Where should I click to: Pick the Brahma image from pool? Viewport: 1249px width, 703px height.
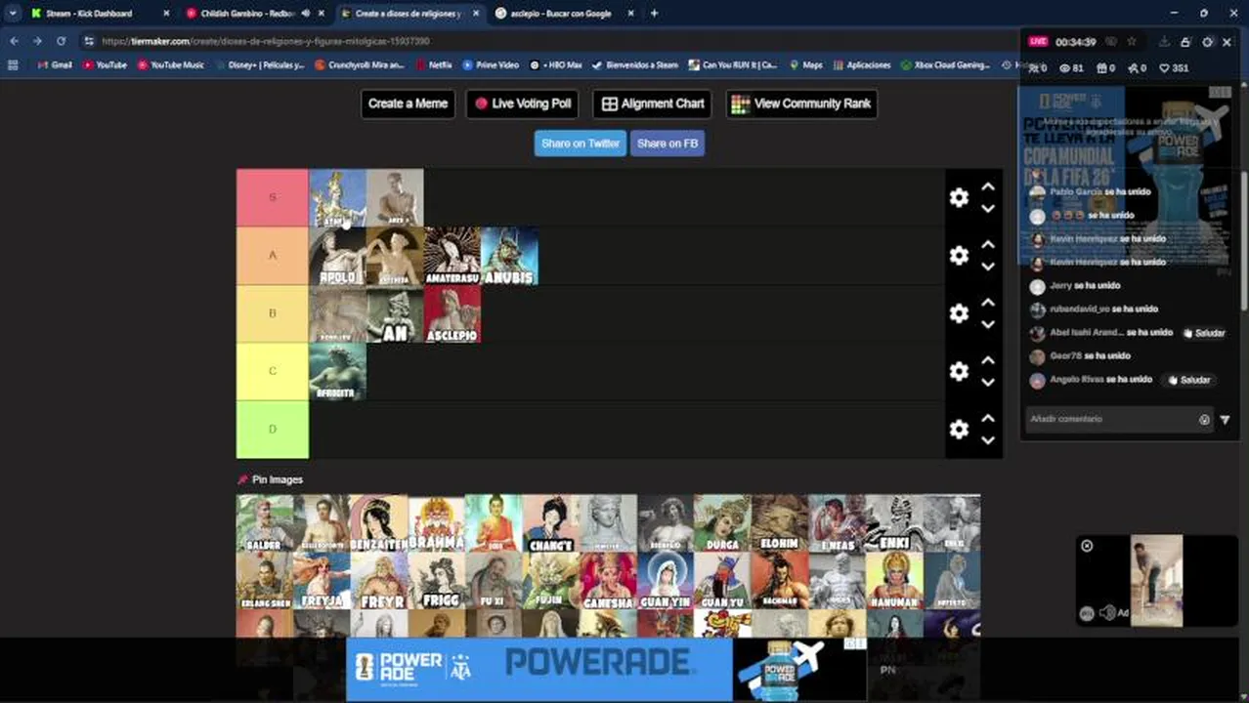[x=436, y=523]
